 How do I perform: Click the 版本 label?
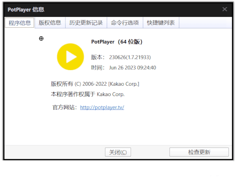pos(98,57)
